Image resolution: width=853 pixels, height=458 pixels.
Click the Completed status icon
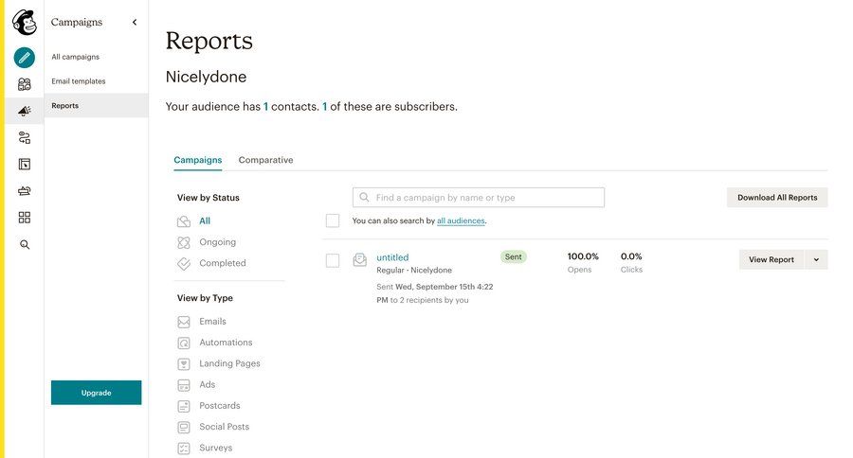pyautogui.click(x=184, y=263)
